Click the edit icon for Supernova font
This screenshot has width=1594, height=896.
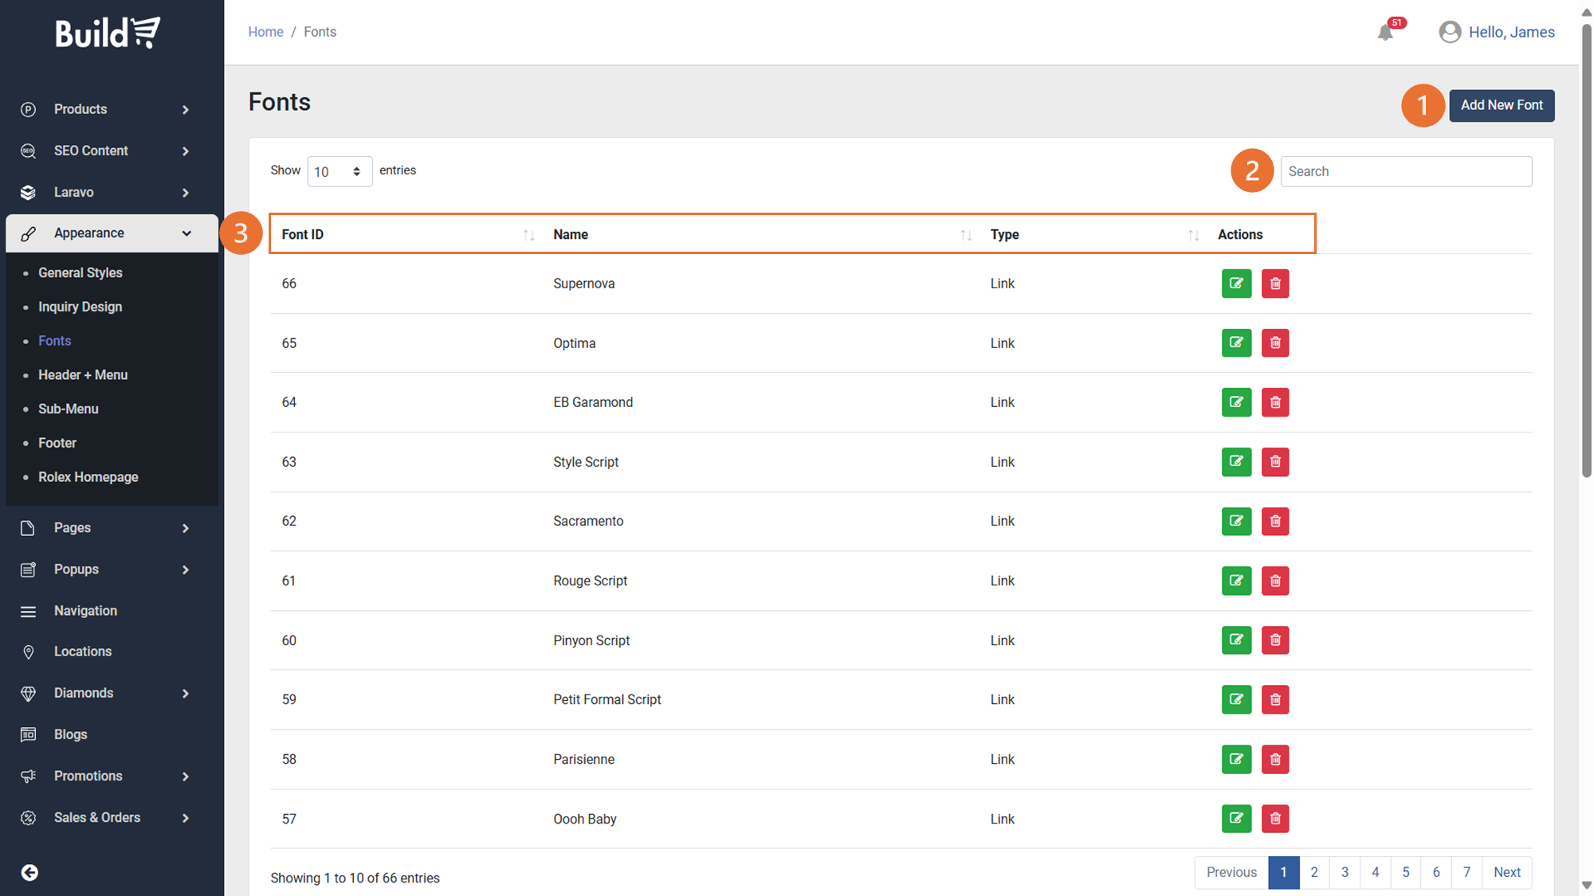(1236, 284)
